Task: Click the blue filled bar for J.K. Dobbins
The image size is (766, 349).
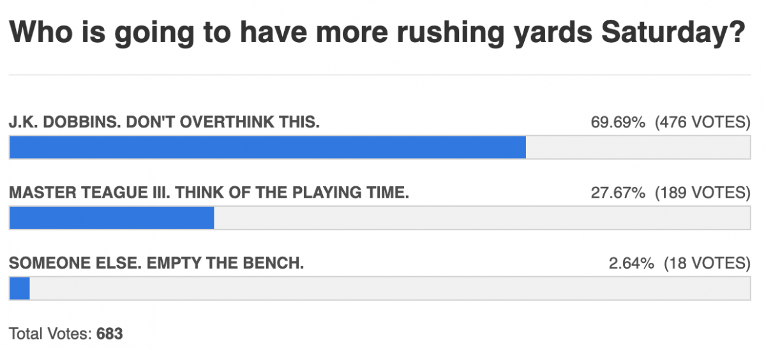Action: [267, 147]
